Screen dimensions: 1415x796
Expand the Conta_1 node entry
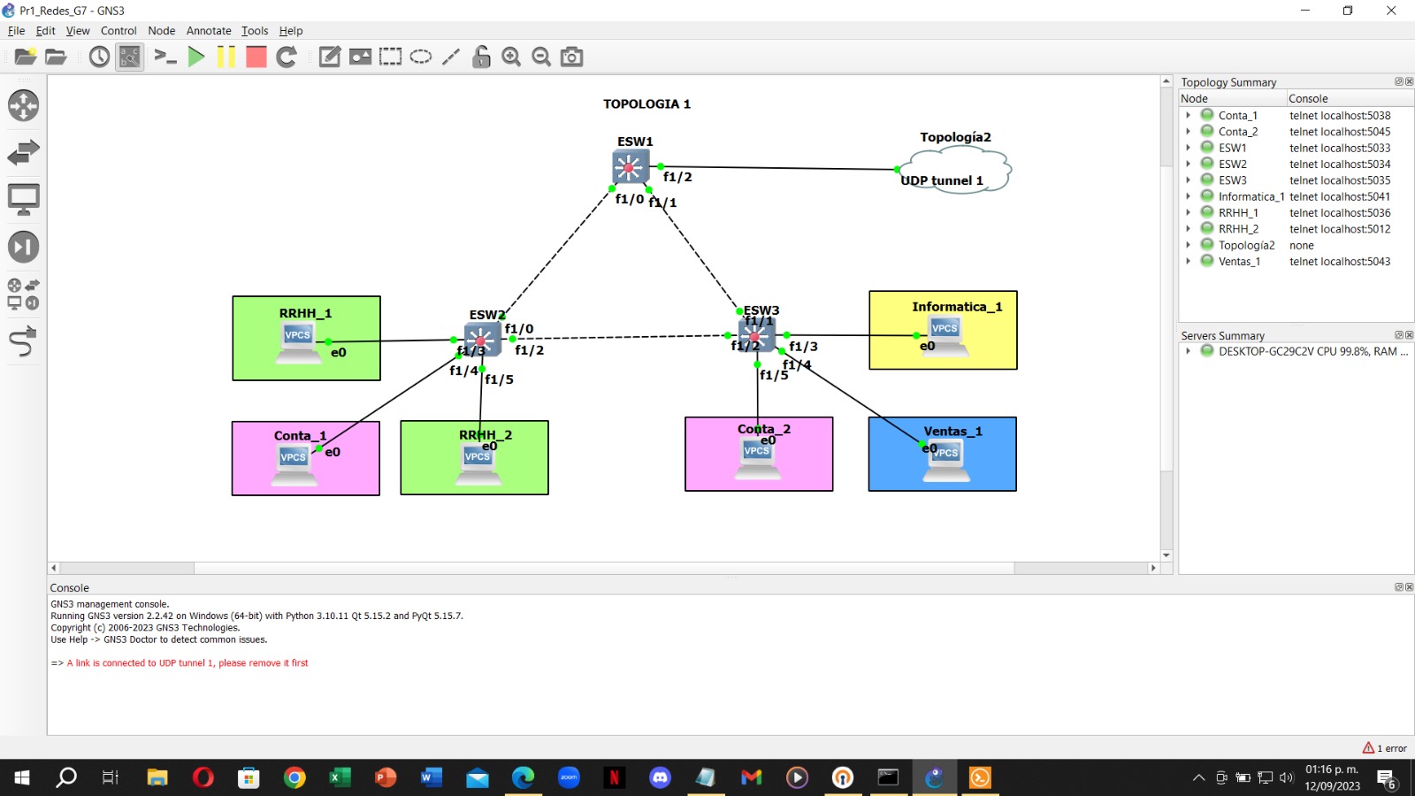(1189, 115)
